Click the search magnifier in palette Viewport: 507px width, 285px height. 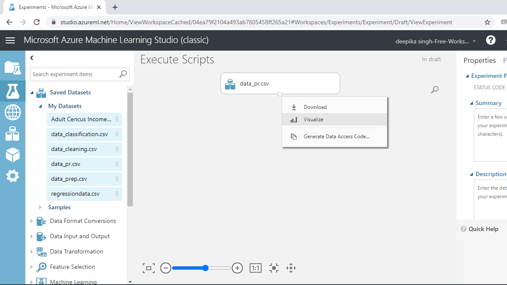pos(123,74)
